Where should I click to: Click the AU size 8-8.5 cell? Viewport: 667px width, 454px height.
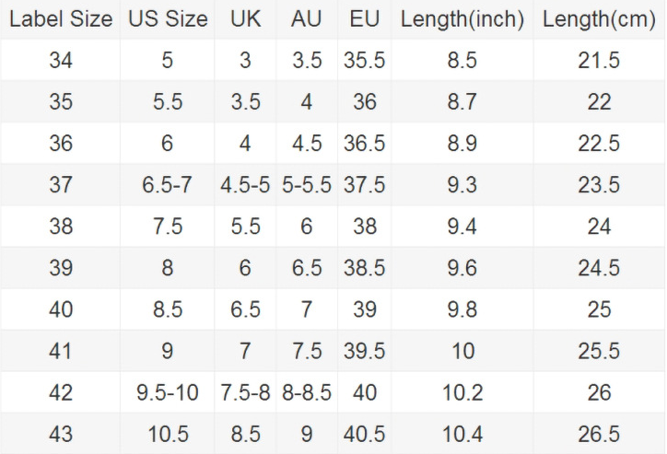click(306, 392)
